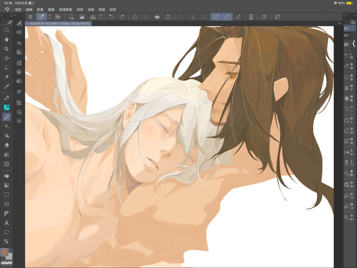Collapse right palette dock double arrow

355,15
